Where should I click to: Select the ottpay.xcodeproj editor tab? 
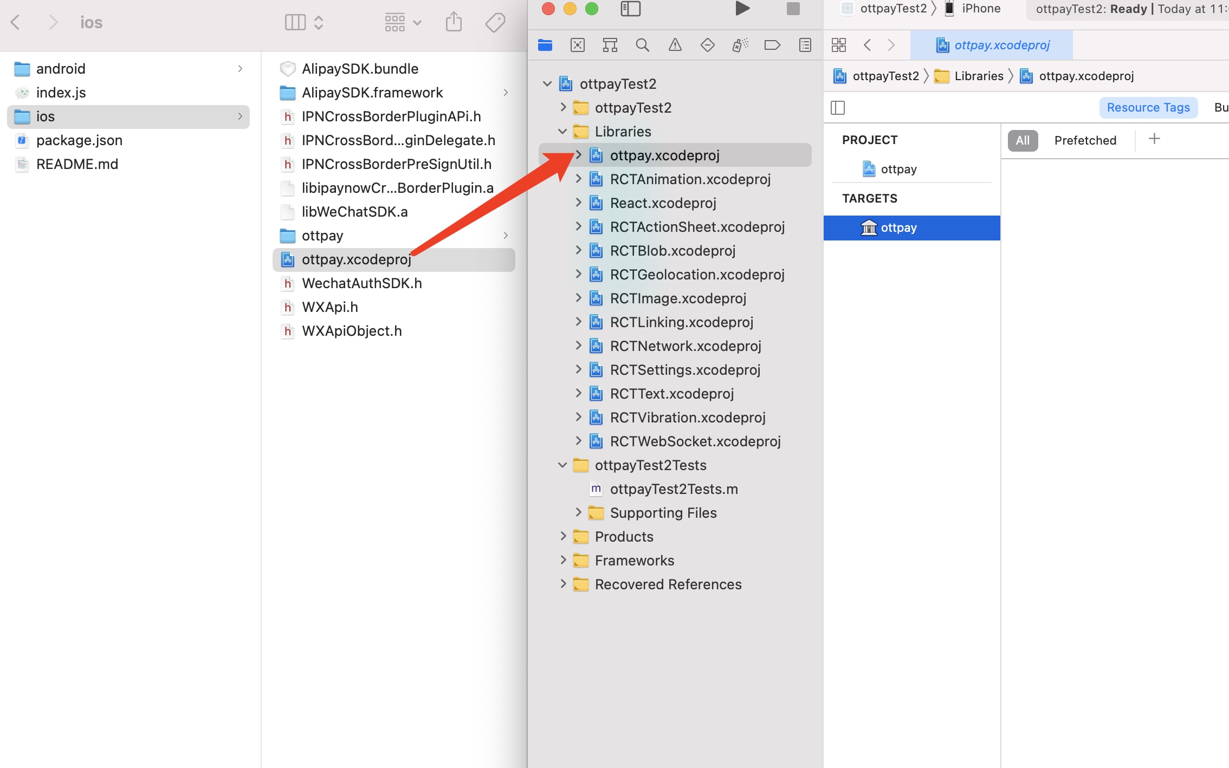[x=992, y=45]
